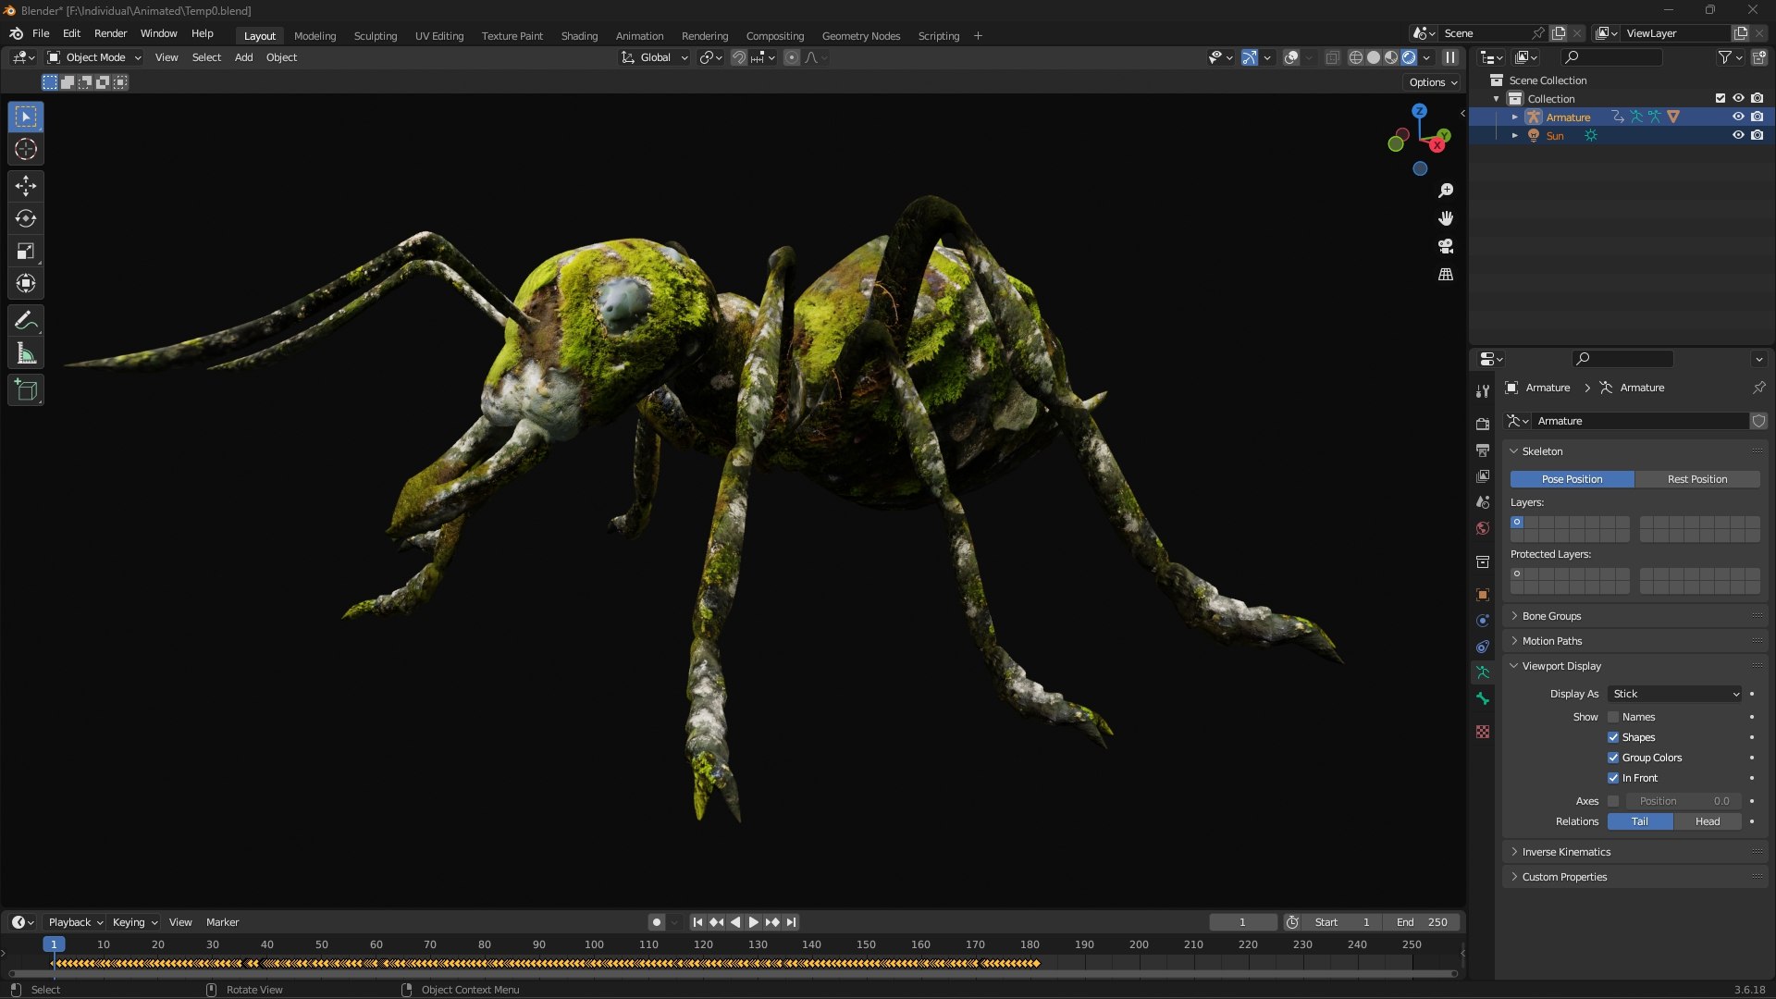Click the outliner search field
Image resolution: width=1776 pixels, height=999 pixels.
click(x=1610, y=57)
